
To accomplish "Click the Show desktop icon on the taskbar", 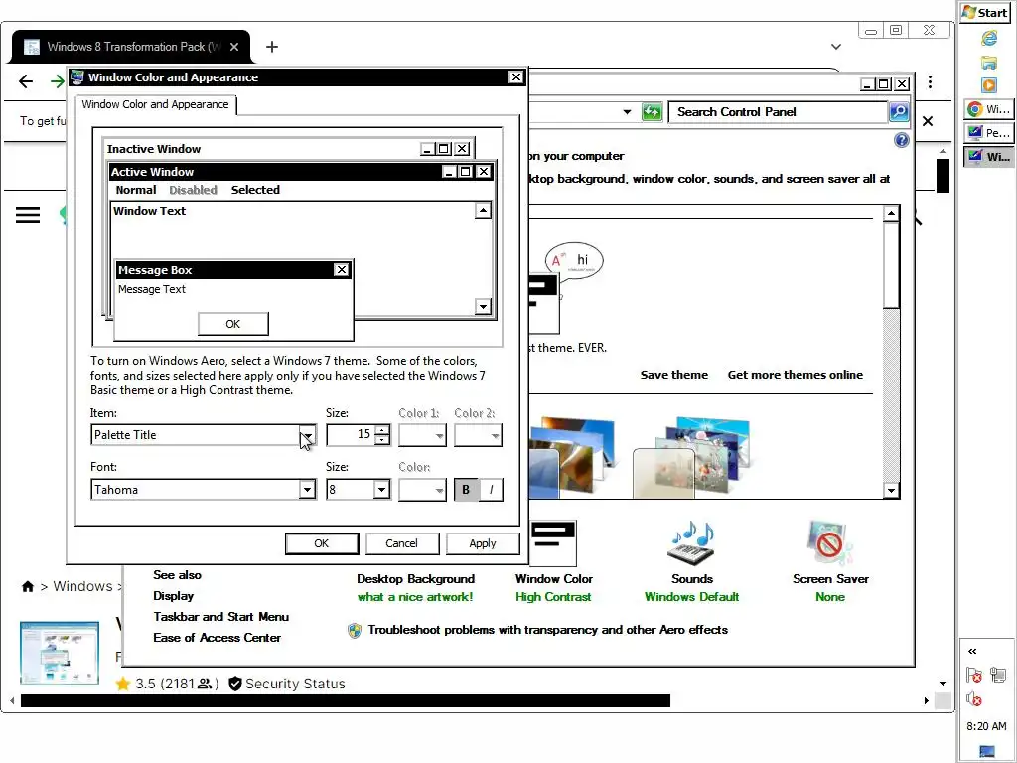I will (986, 751).
